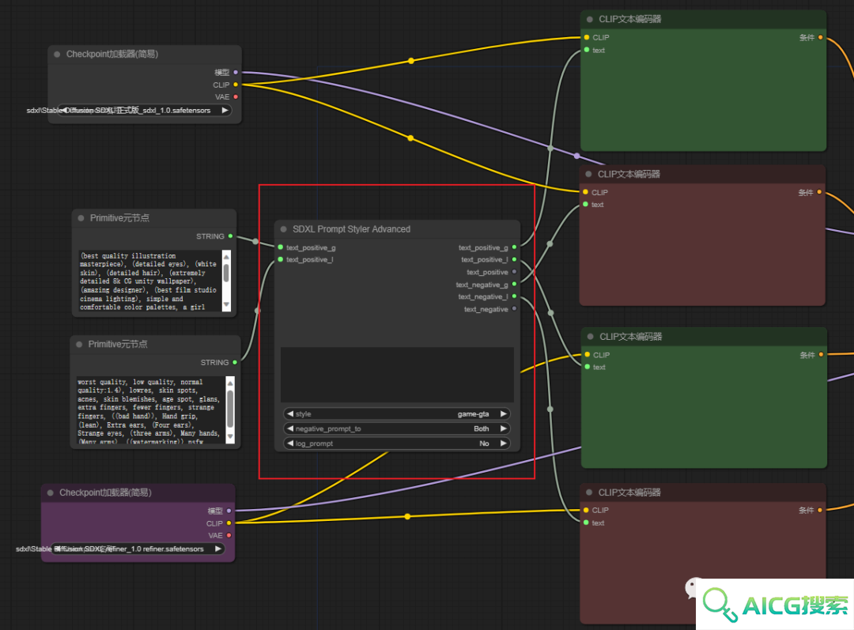Collapse the last CLIP文本编码器 node (brown)
The height and width of the screenshot is (630, 854).
click(x=589, y=492)
